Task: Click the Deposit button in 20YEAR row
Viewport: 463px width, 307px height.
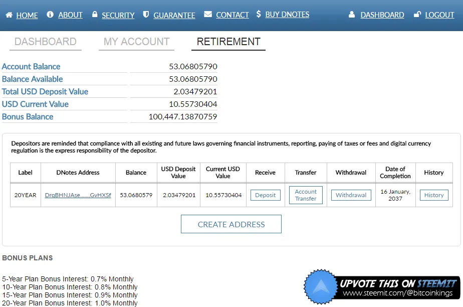Action: tap(266, 195)
